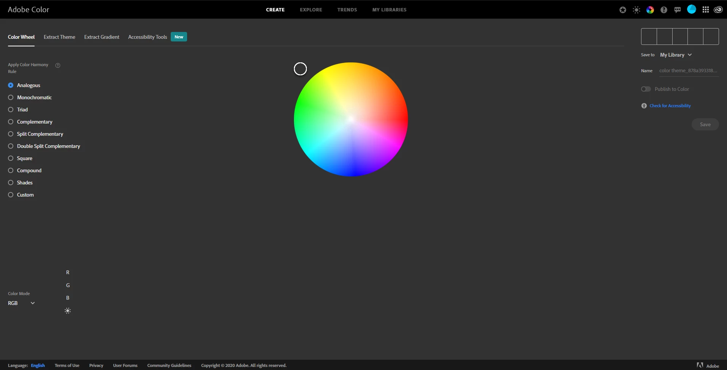
Task: Open the My Library save-to dropdown
Action: tap(676, 55)
